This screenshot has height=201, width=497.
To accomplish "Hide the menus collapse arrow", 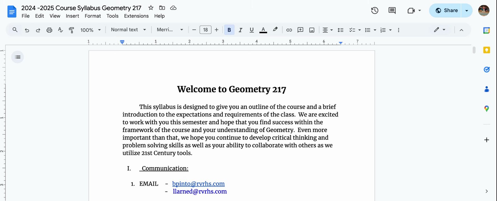I will pos(461,30).
